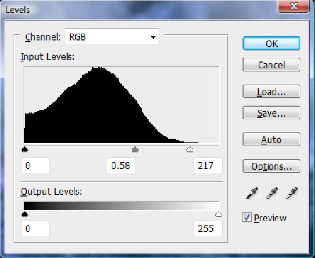Screen dimensions: 315x258
Task: Click the Save... button
Action: pos(271,112)
